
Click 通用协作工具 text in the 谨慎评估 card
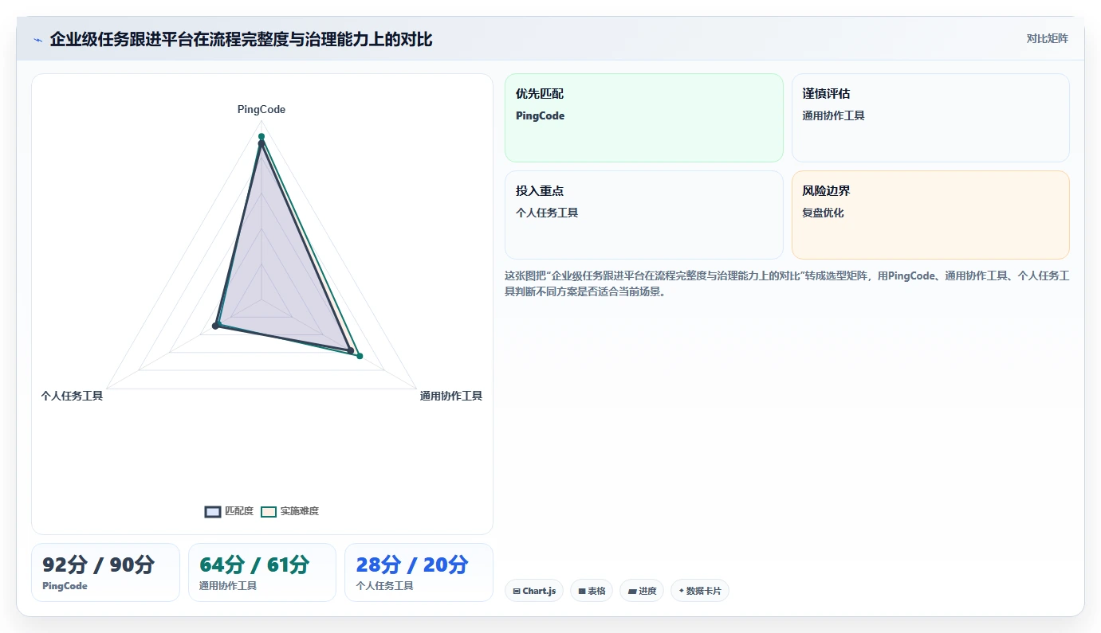[833, 115]
